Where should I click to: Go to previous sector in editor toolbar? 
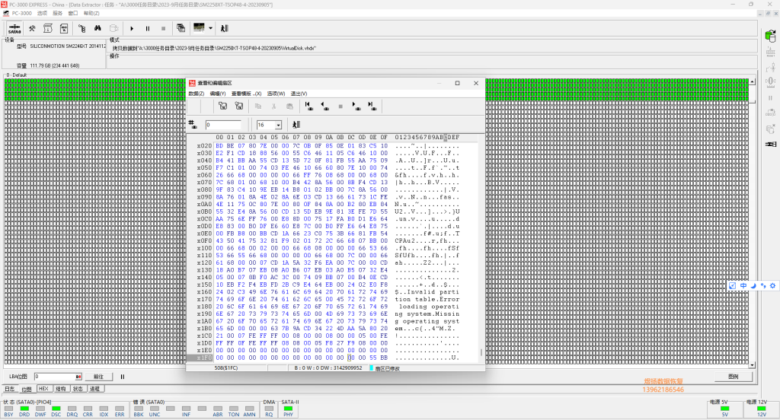click(x=324, y=106)
